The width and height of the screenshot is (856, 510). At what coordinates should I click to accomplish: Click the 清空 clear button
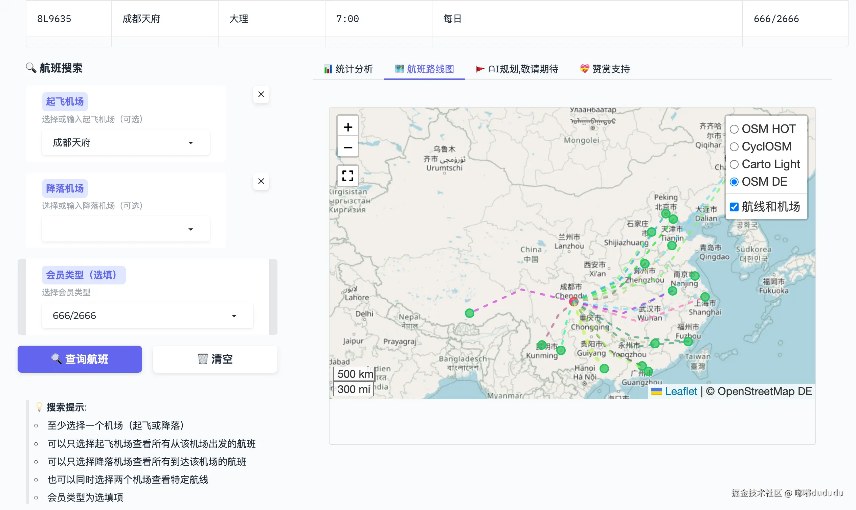click(x=215, y=359)
